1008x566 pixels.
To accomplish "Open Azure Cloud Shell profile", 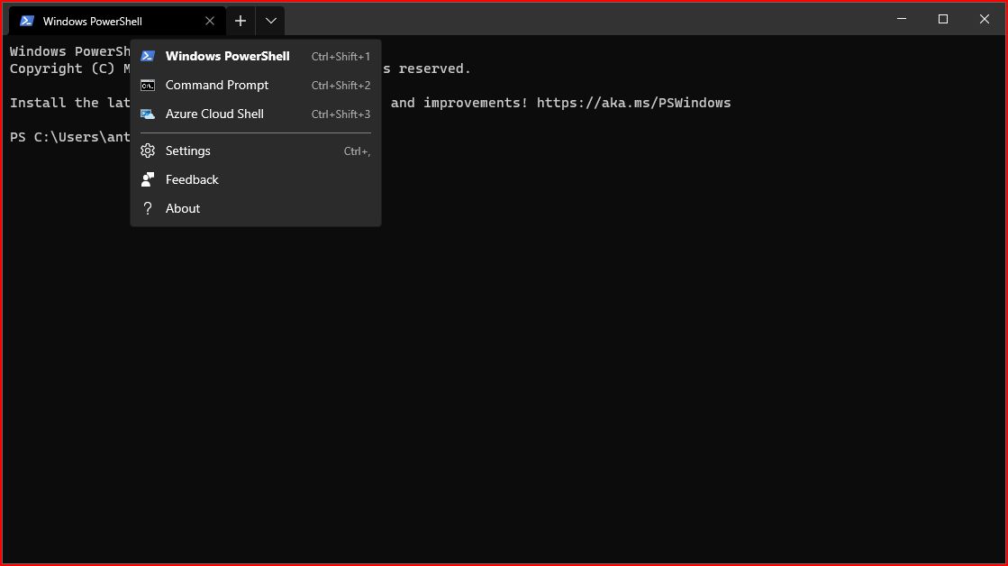I will 256,114.
